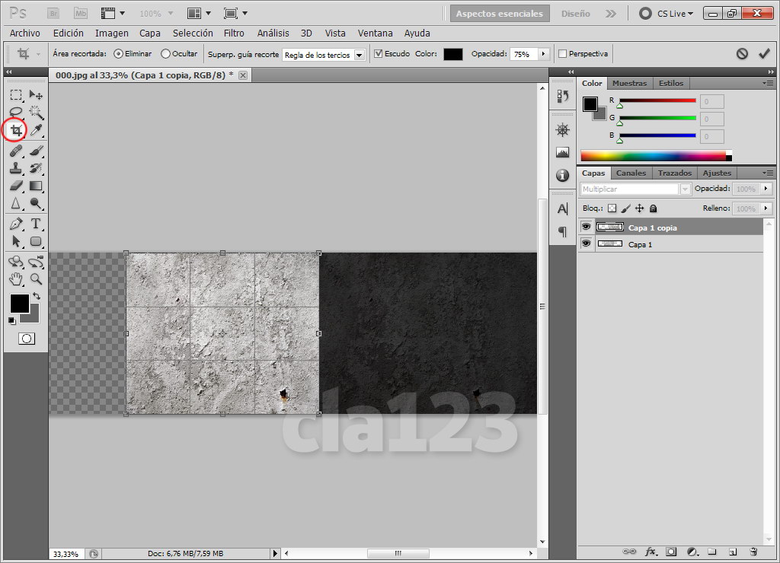Select the Move tool
780x563 pixels.
point(36,94)
